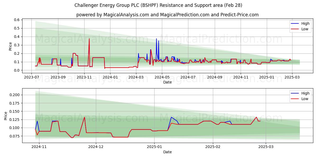
Task: Click the '0.150' price tick label
Action: [x=15, y=112]
